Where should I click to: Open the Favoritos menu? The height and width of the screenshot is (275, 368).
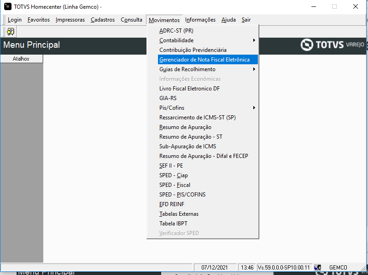[x=39, y=20]
